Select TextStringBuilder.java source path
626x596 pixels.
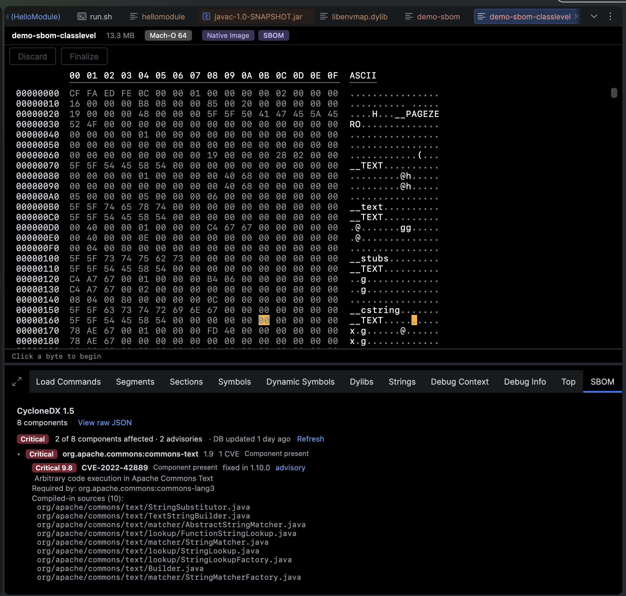click(144, 516)
